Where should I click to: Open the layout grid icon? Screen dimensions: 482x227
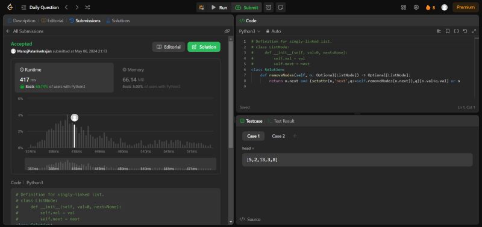pos(404,7)
